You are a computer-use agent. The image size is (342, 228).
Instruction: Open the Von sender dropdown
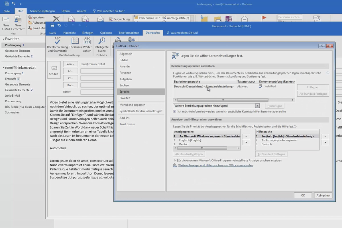tap(70, 64)
